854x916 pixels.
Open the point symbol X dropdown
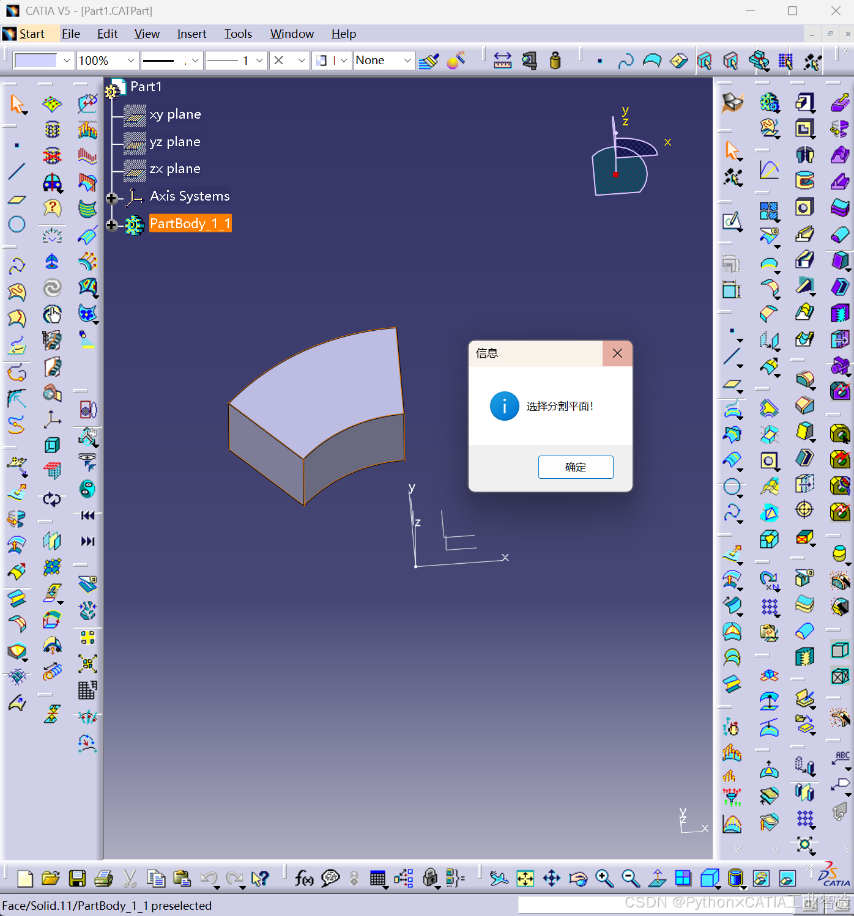[301, 61]
